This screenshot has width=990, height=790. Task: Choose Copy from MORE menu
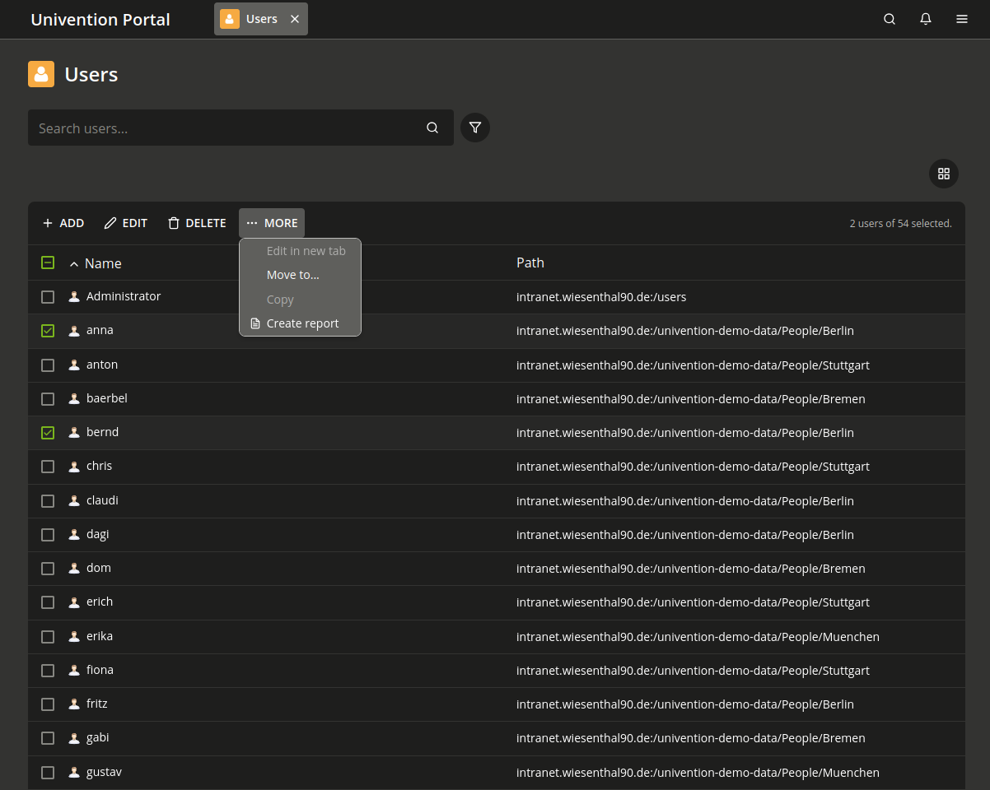click(x=300, y=300)
